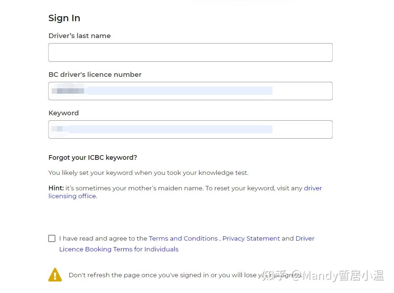The image size is (394, 293).
Task: Follow the driver licensing office link
Action: (x=72, y=196)
